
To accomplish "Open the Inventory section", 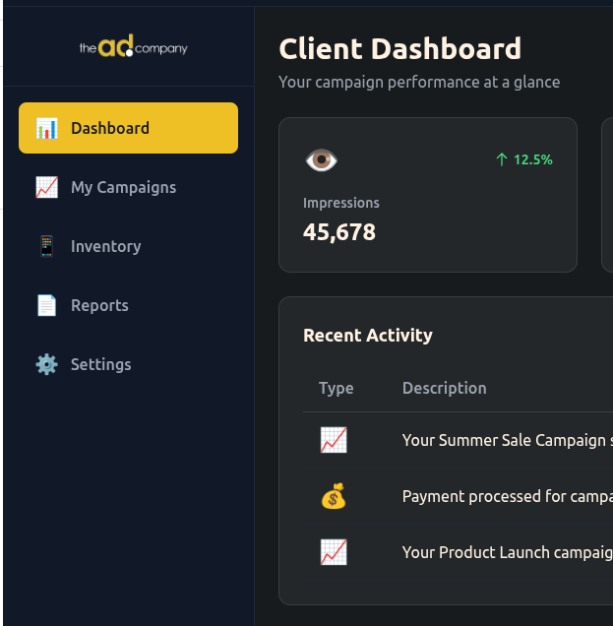I will [x=105, y=246].
